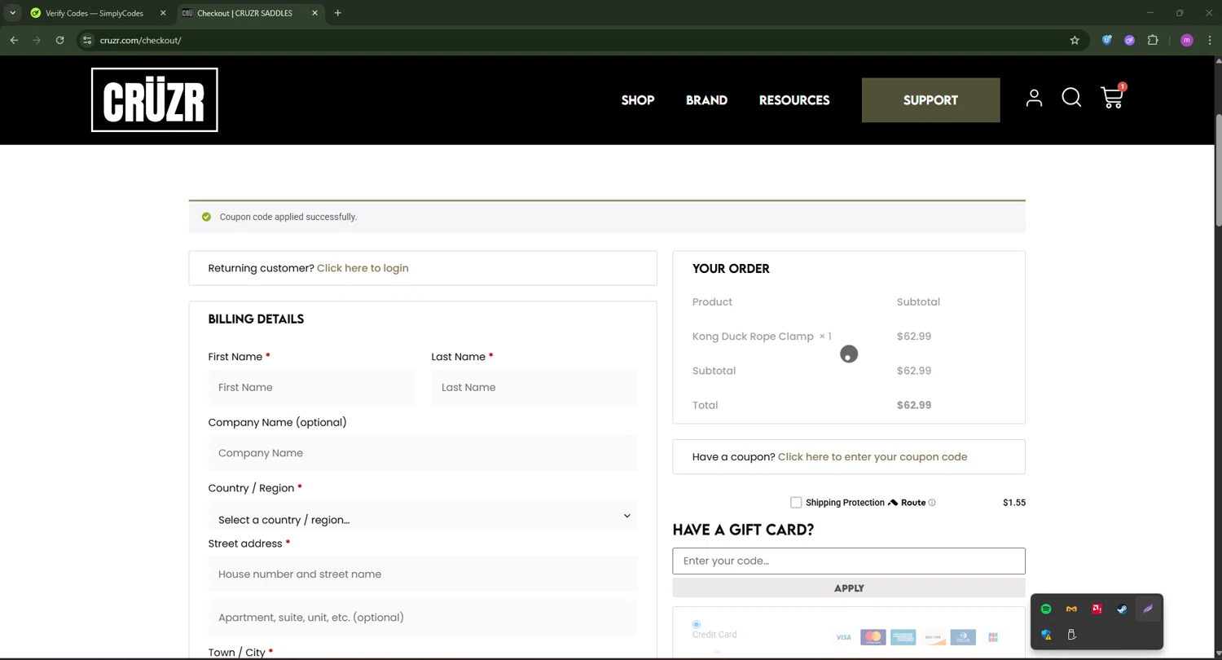Screen dimensions: 1222x660
Task: Click the Discover card logo
Action: tap(933, 637)
